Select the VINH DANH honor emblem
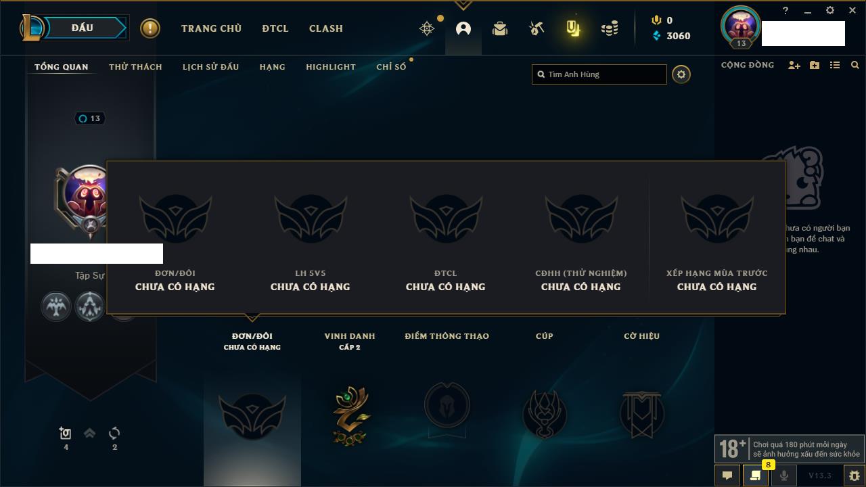This screenshot has width=866, height=487. tap(350, 415)
